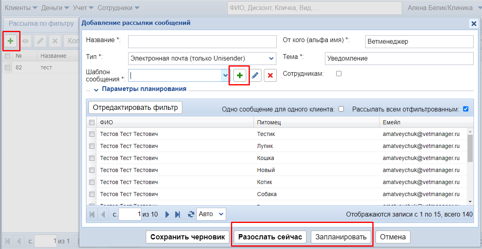The image size is (482, 249).
Task: Click the Отредактировать фильтр button
Action: 135,107
